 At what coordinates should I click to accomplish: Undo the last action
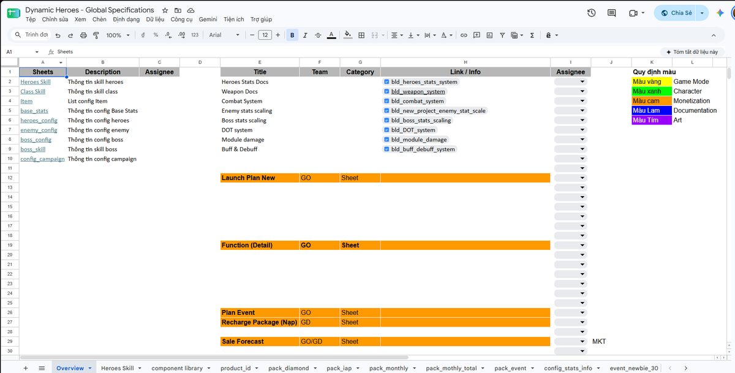coord(58,36)
